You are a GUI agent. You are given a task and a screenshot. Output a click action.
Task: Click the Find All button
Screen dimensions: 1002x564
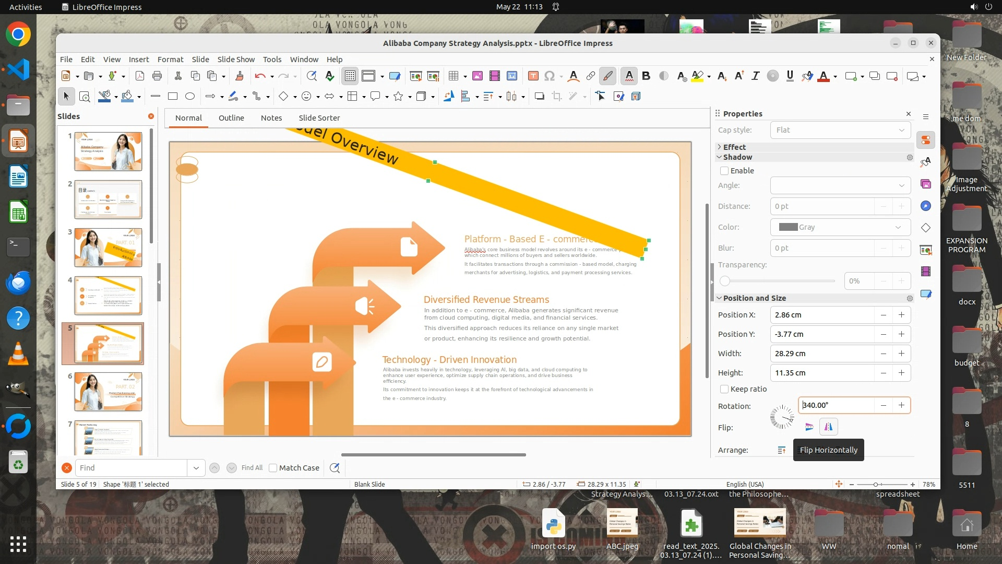[x=252, y=468]
